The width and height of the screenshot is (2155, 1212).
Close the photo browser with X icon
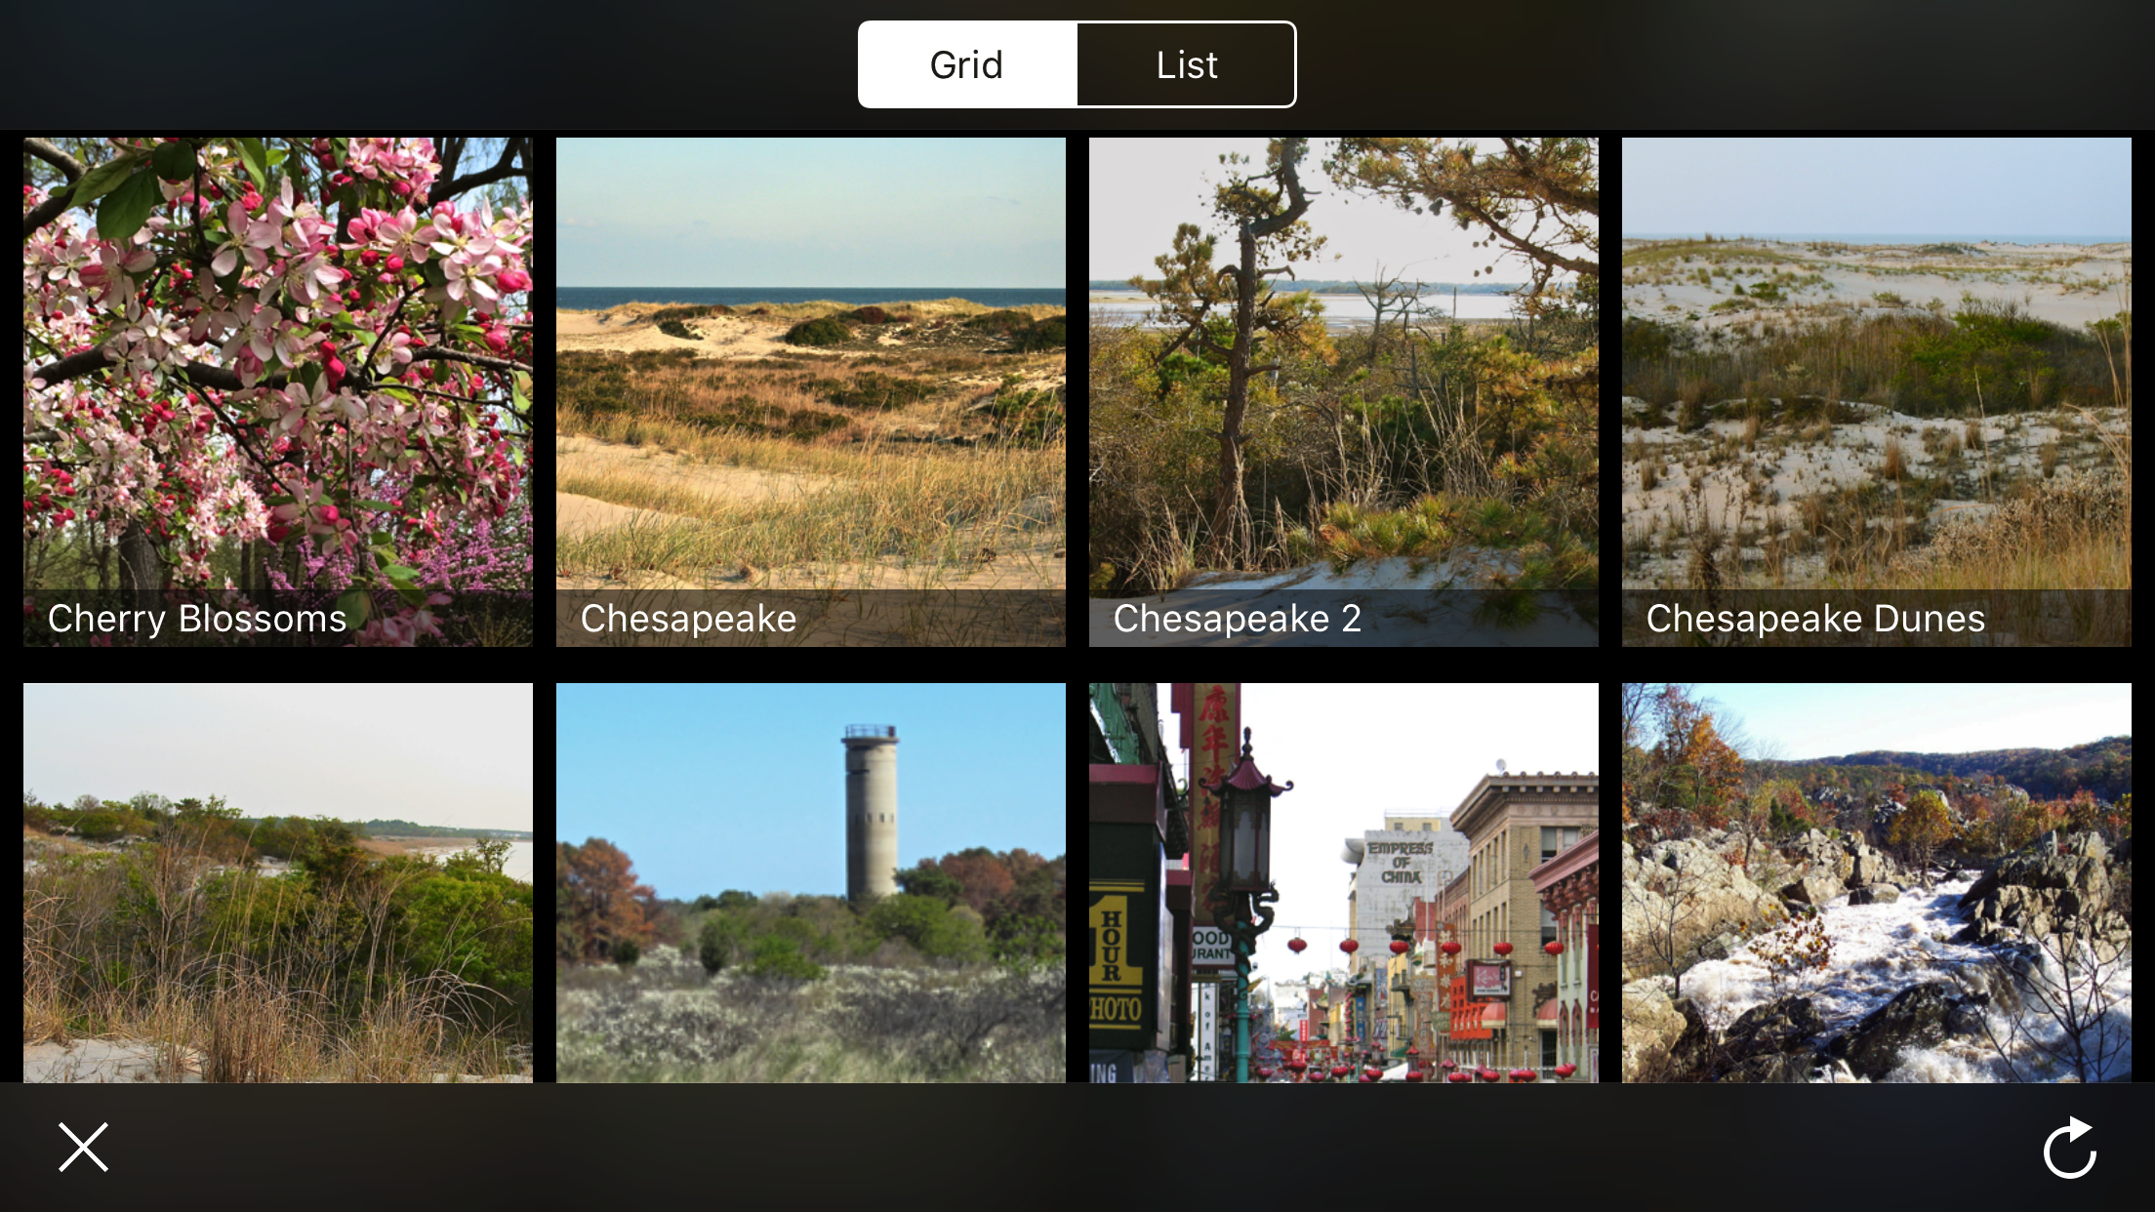pos(83,1147)
